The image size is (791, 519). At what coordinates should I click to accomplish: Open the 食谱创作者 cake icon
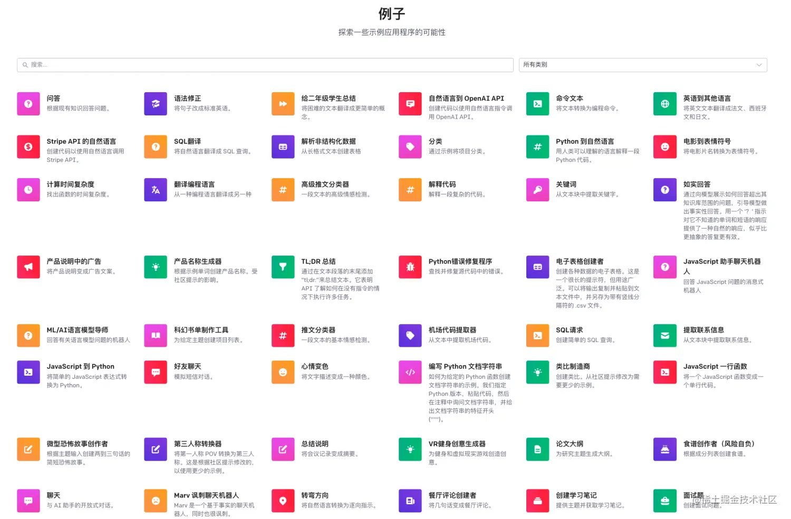point(665,449)
